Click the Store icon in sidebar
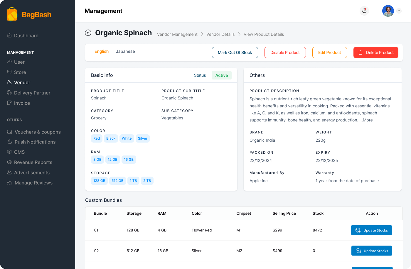The image size is (411, 269). [x=10, y=72]
